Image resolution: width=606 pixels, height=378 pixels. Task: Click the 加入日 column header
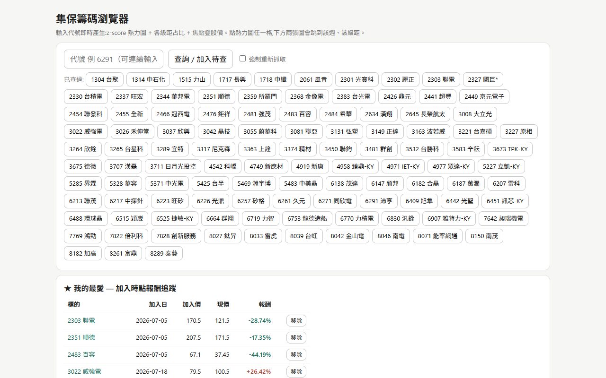point(158,304)
